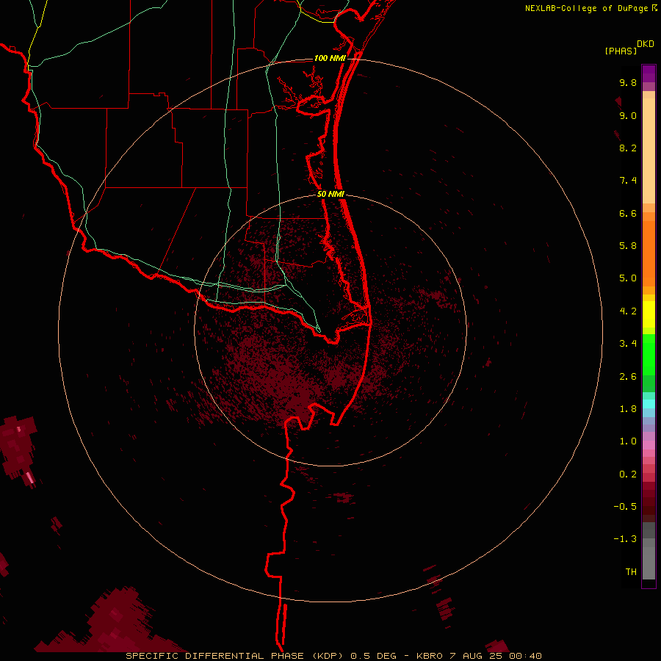Click the 7 AUG 25 00:40 timestamp
The height and width of the screenshot is (661, 661).
click(496, 656)
